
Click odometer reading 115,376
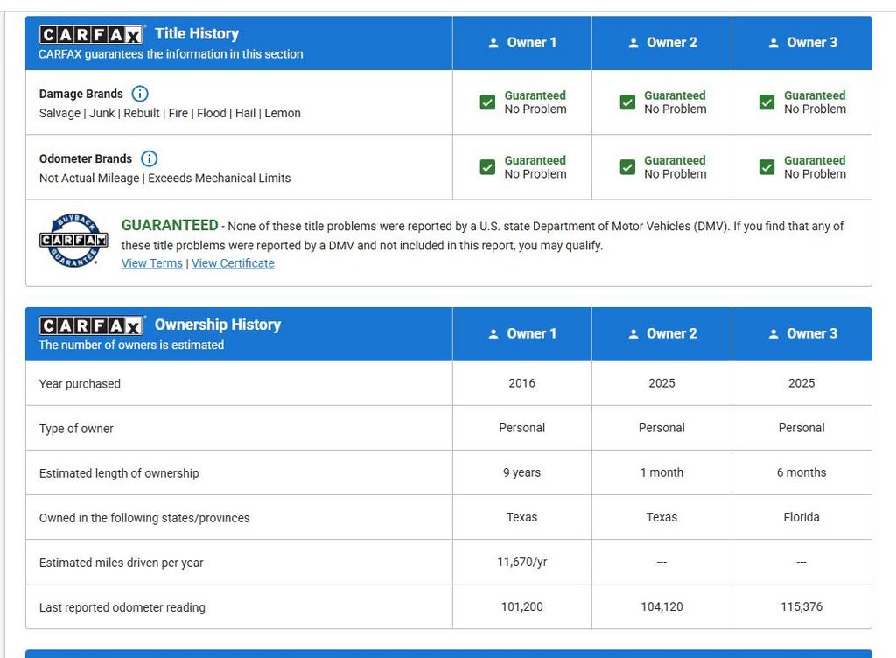(801, 606)
